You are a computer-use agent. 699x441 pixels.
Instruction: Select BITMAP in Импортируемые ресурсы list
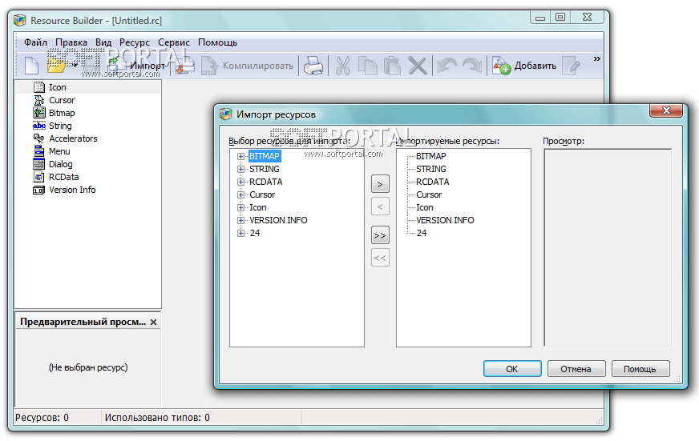click(x=430, y=157)
